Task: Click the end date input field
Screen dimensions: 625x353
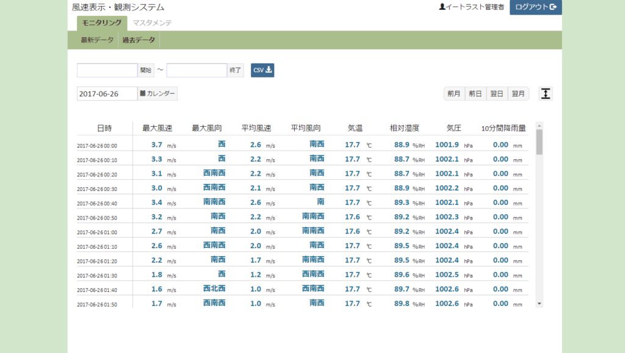Action: [x=197, y=70]
